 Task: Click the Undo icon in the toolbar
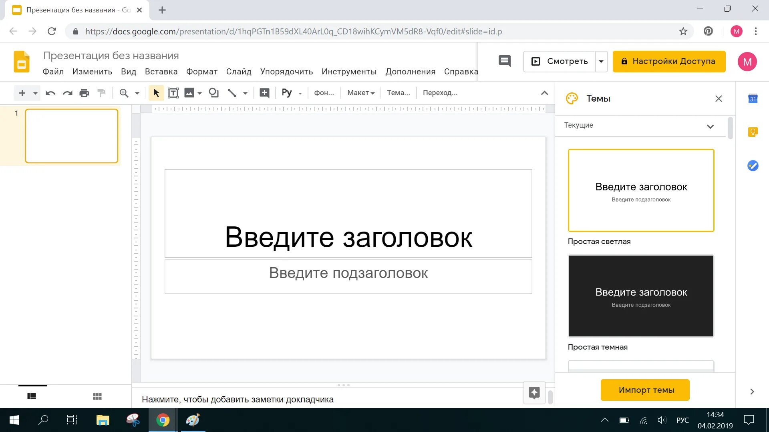coord(50,93)
